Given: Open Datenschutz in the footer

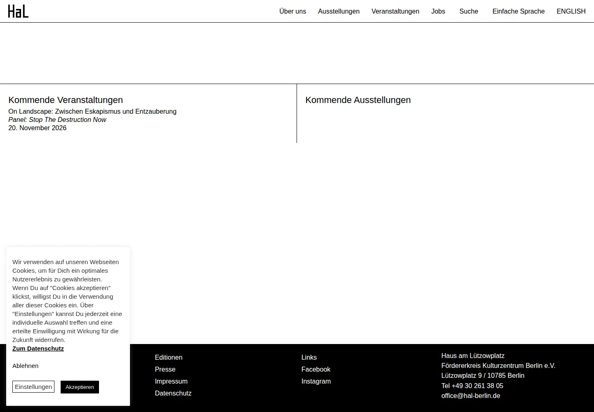Looking at the screenshot, I should (173, 393).
